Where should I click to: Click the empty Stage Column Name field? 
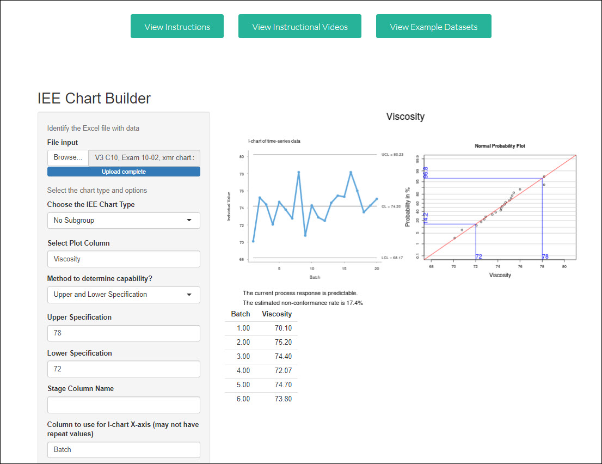(123, 405)
